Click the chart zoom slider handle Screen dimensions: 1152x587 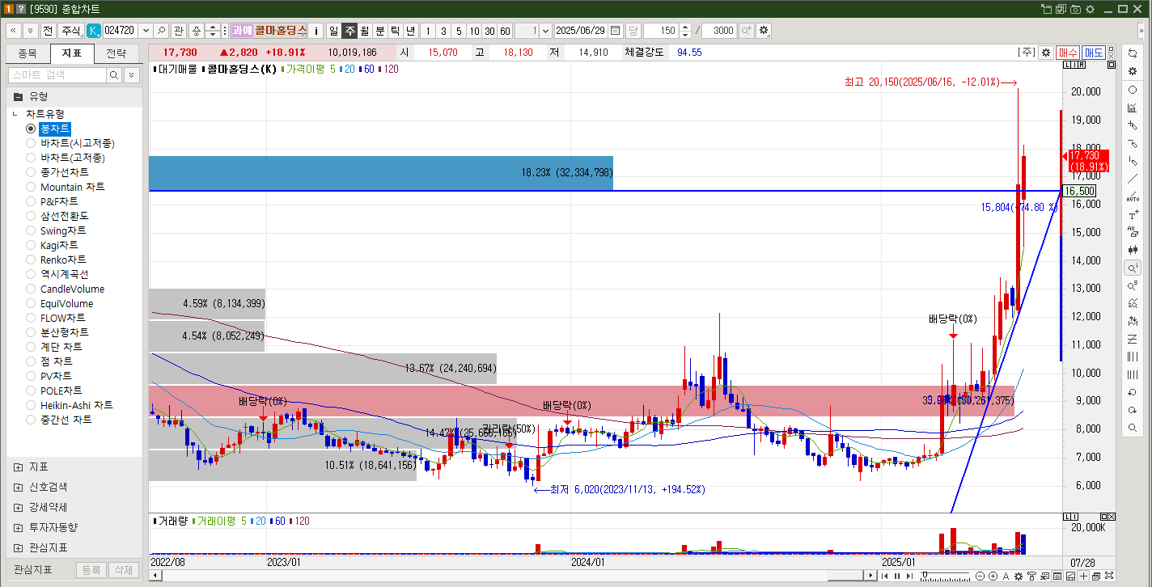pos(924,576)
